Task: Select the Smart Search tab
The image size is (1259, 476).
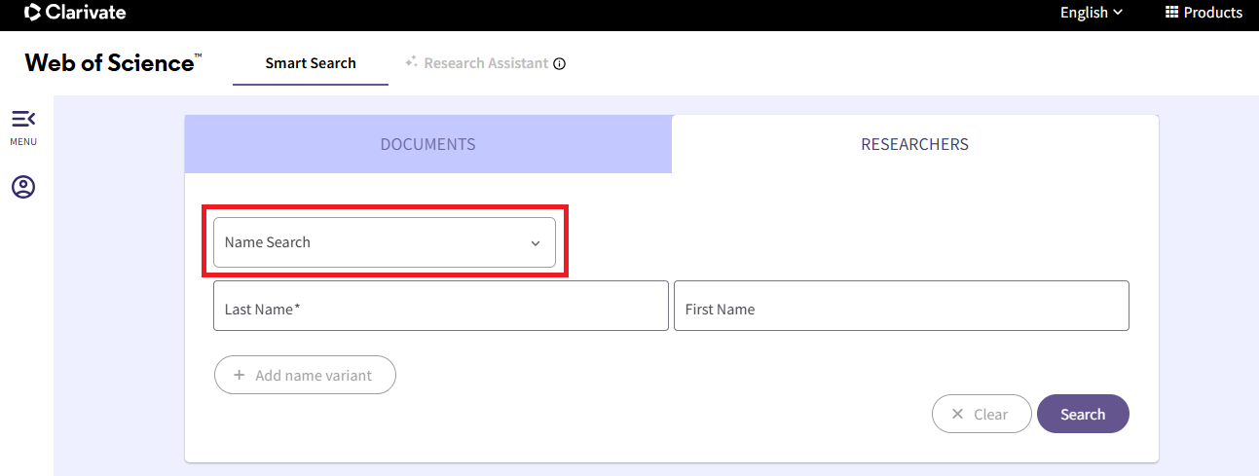Action: click(x=311, y=63)
